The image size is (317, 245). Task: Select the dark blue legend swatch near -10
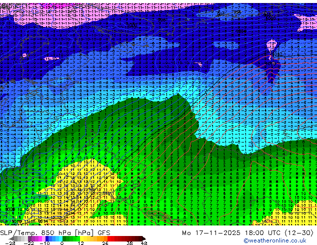pyautogui.click(x=47, y=238)
